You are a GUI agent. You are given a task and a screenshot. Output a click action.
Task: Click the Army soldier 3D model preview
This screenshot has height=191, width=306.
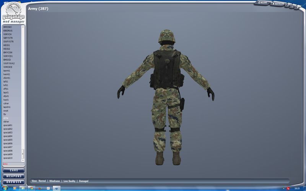[x=166, y=97]
